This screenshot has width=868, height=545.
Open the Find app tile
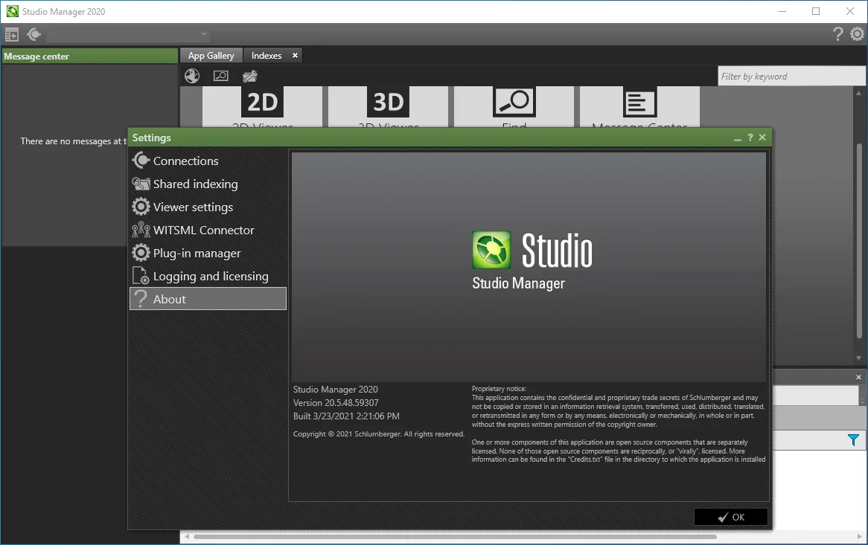(x=514, y=106)
